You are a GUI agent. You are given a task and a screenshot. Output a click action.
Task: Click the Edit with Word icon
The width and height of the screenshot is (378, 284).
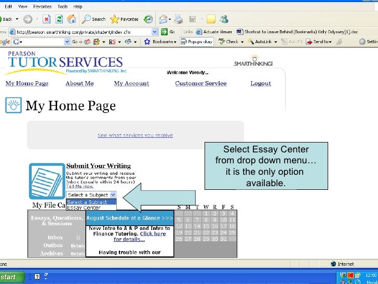193,19
